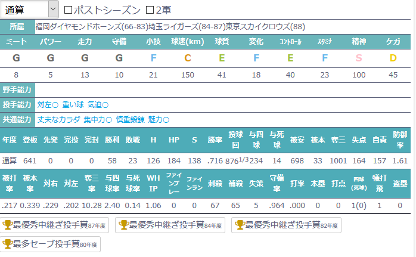This screenshot has height=257, width=416.
Task: Click the 気迫○ ability link
Action: coord(98,104)
